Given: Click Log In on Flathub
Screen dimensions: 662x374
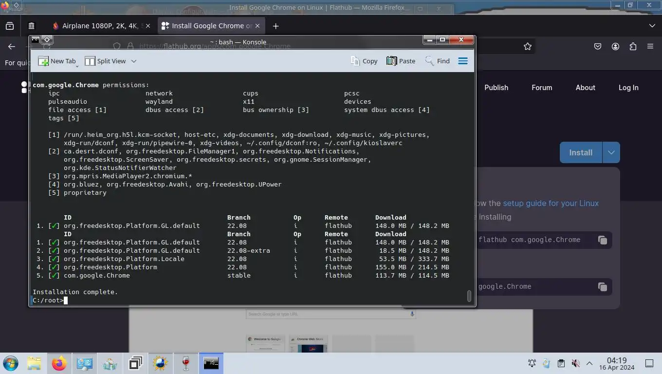Looking at the screenshot, I should pyautogui.click(x=628, y=88).
